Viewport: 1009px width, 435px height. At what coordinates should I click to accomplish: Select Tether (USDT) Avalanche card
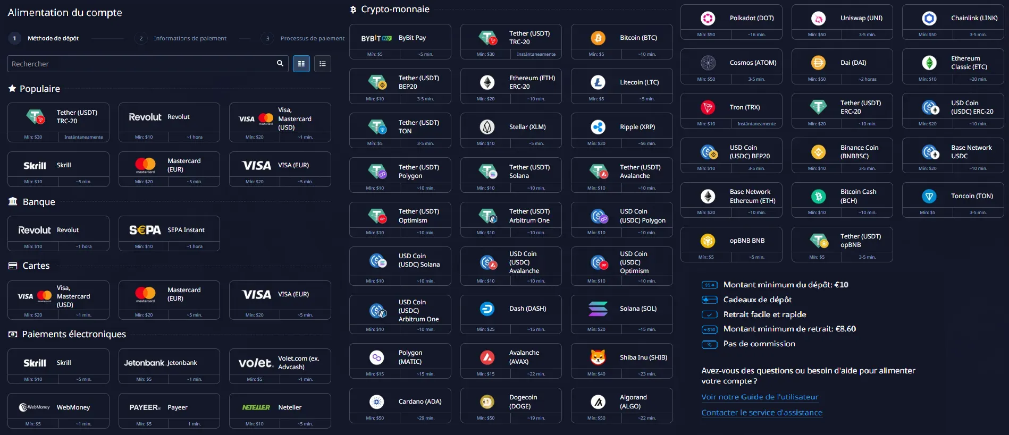click(x=622, y=175)
